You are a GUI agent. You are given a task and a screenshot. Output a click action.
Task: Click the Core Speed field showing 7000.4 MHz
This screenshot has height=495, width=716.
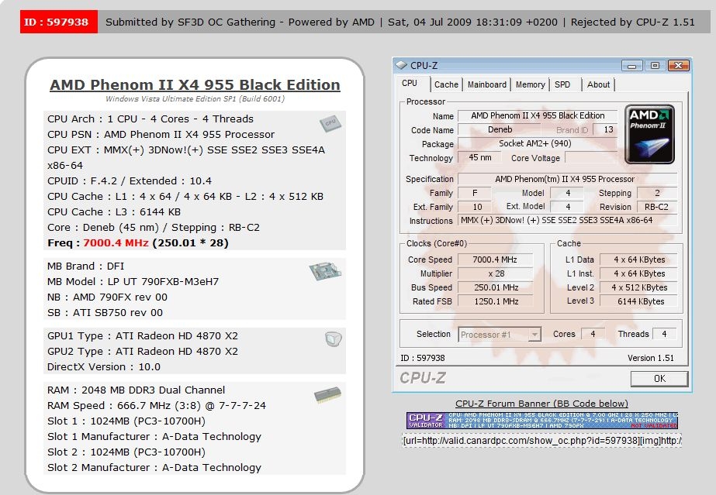(x=494, y=260)
